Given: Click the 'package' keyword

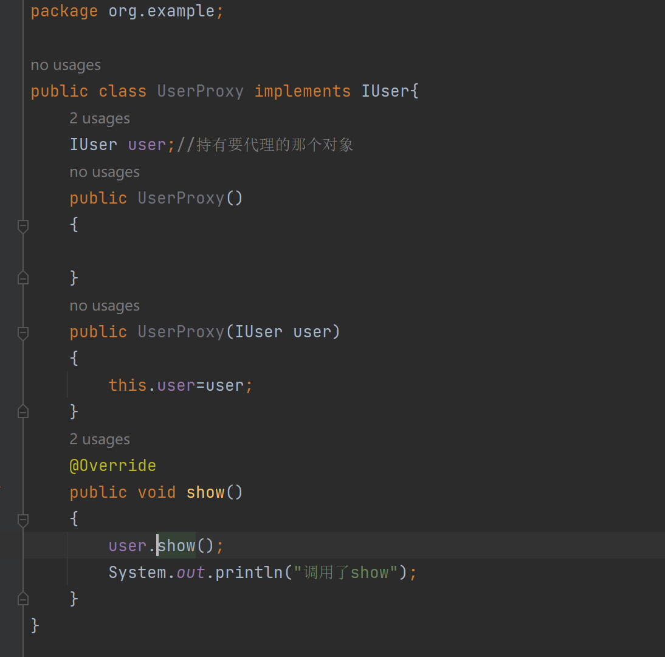Looking at the screenshot, I should coord(64,12).
